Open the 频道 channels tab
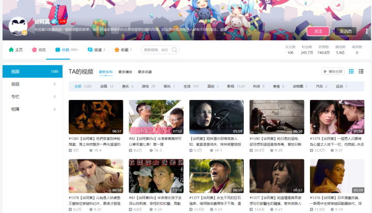 [x=96, y=50]
